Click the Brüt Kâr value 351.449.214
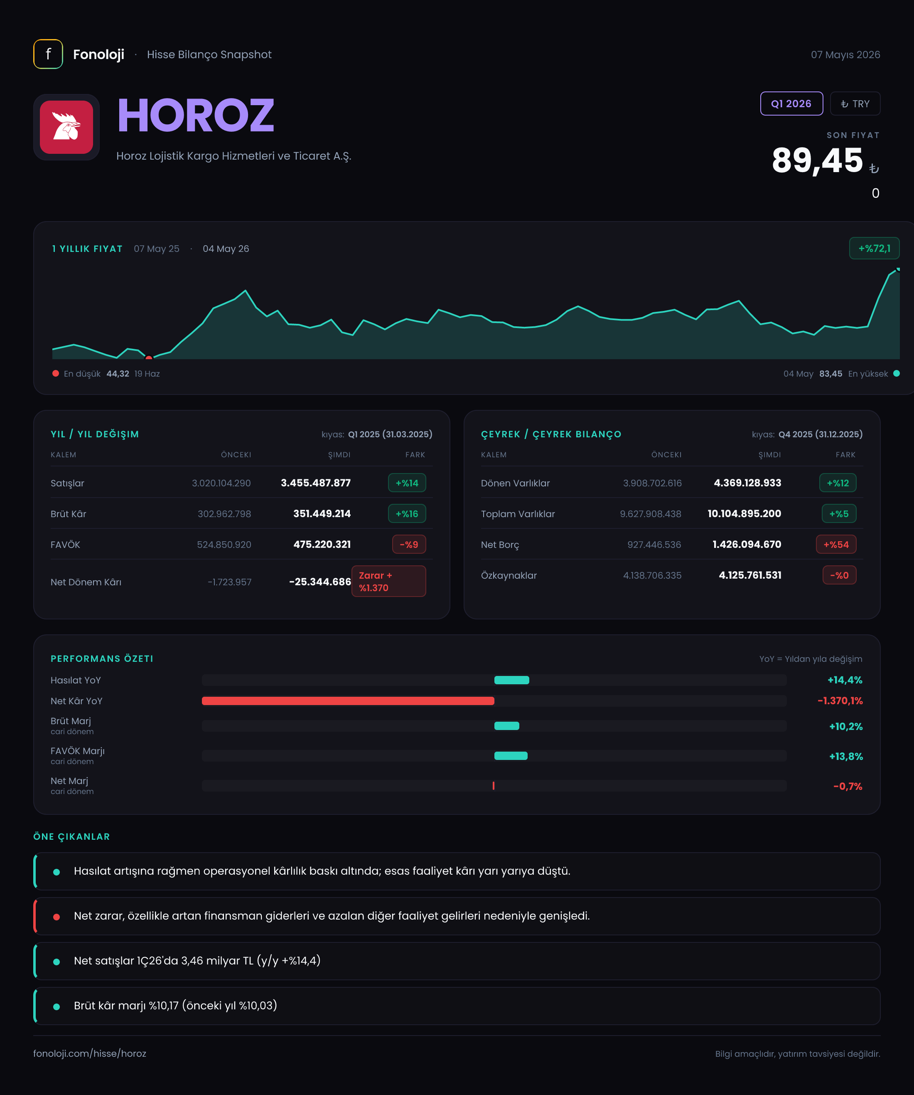914x1095 pixels. click(322, 513)
